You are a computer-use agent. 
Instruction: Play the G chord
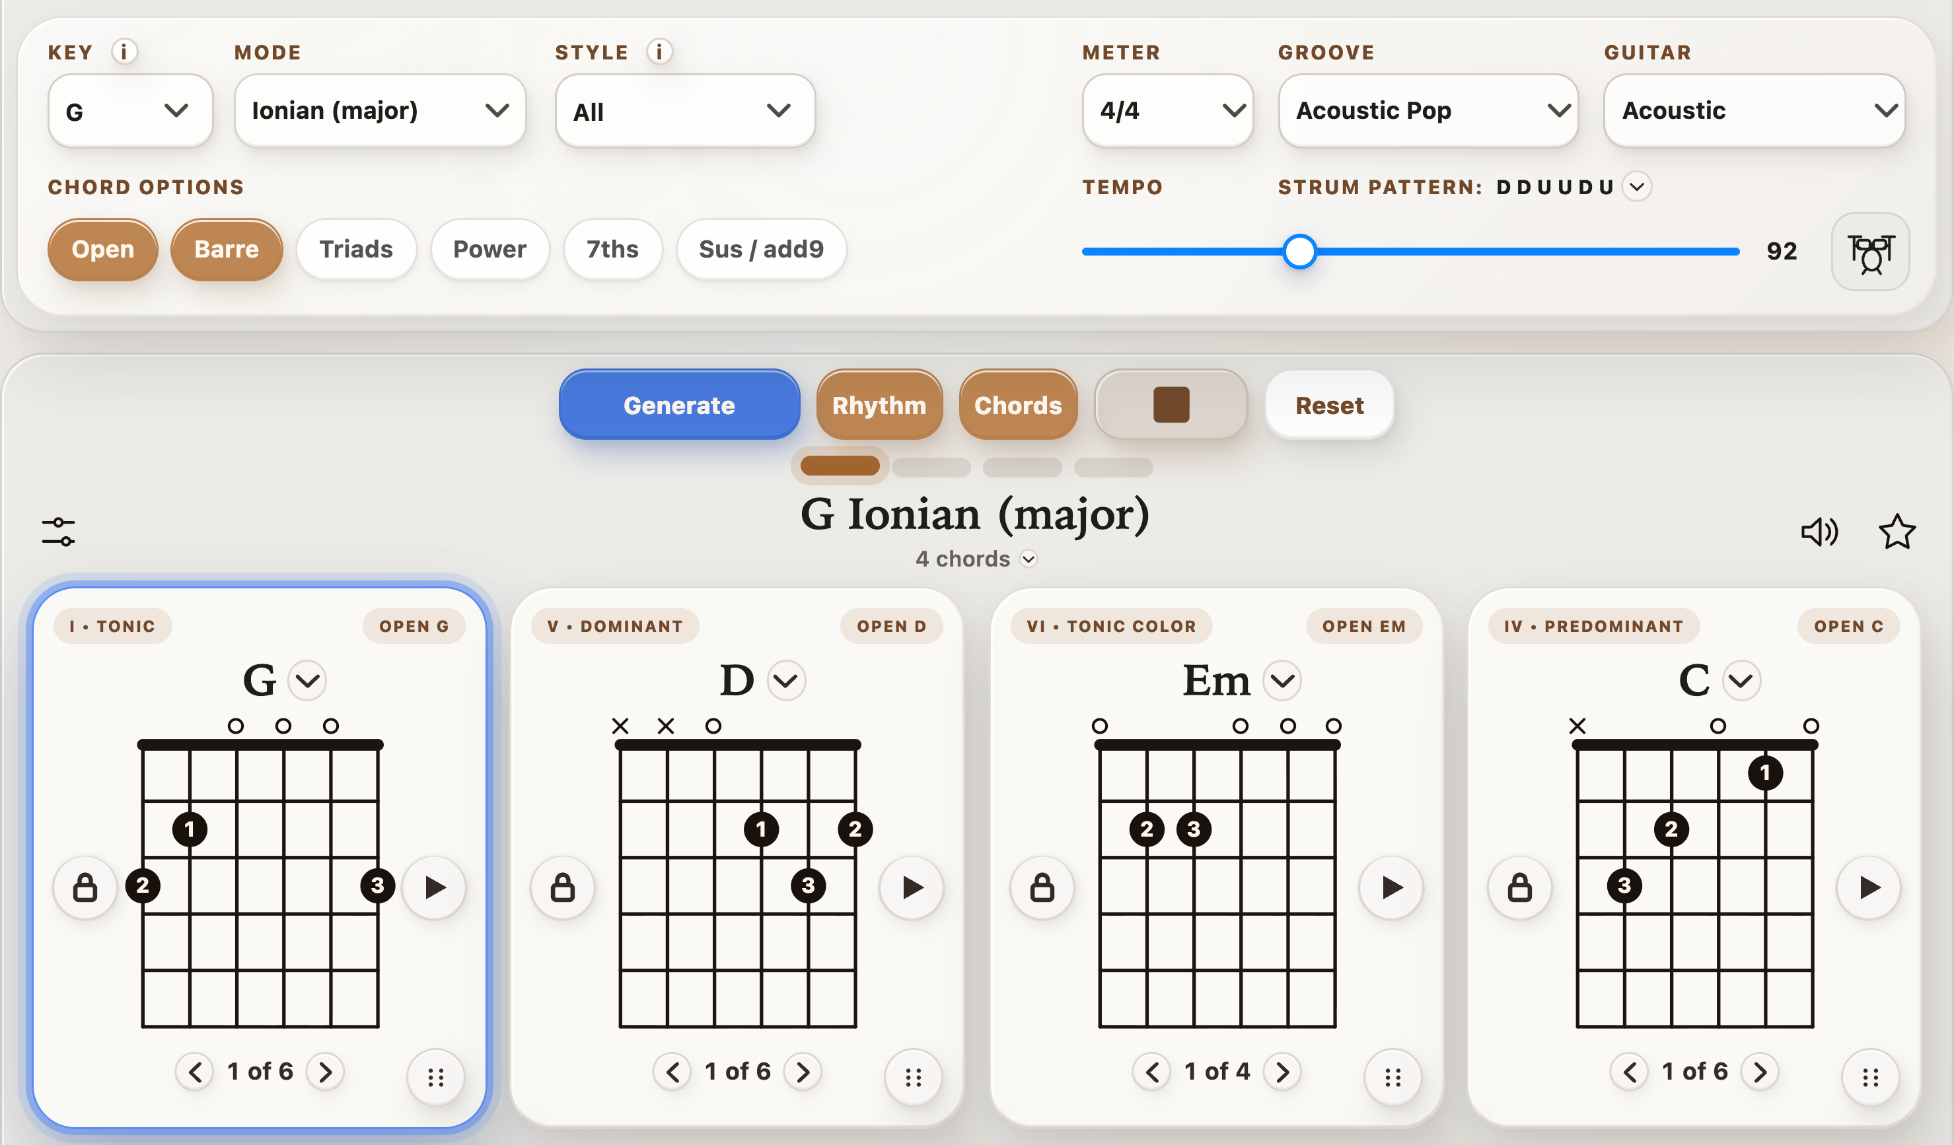435,887
